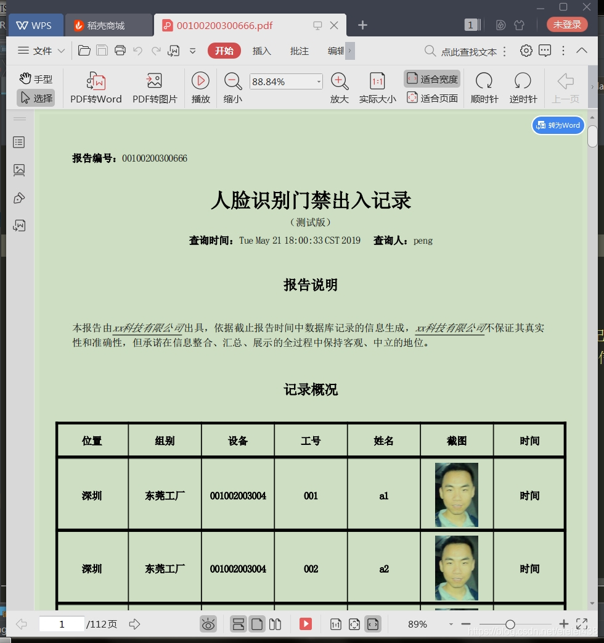Open the feedback chat bubble icon
This screenshot has height=643, width=604.
coord(545,51)
